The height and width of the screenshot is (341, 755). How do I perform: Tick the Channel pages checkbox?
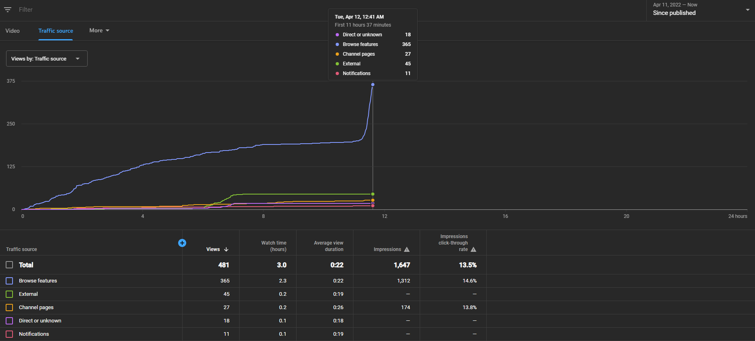[x=9, y=307]
